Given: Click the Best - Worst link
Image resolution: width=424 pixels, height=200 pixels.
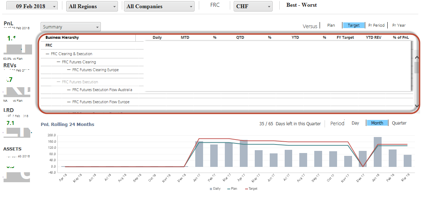Looking at the screenshot, I should click(301, 5).
